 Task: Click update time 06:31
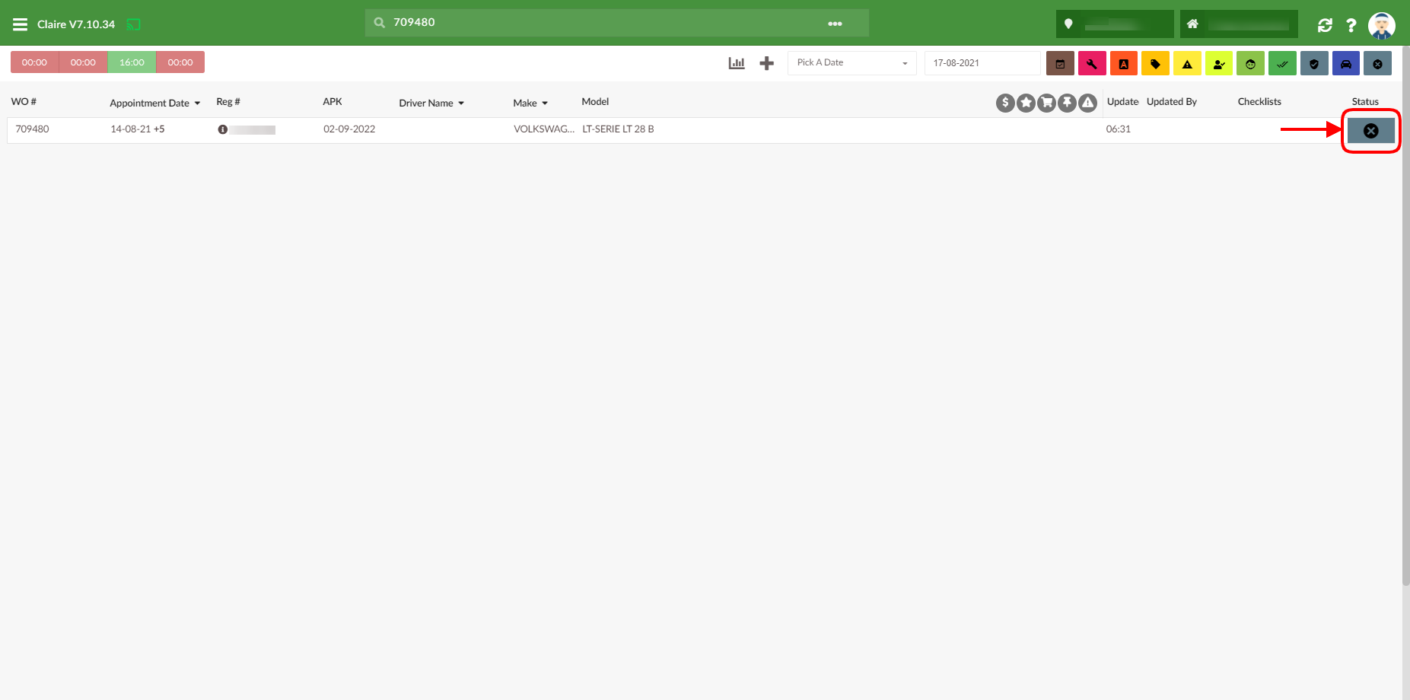[1119, 129]
